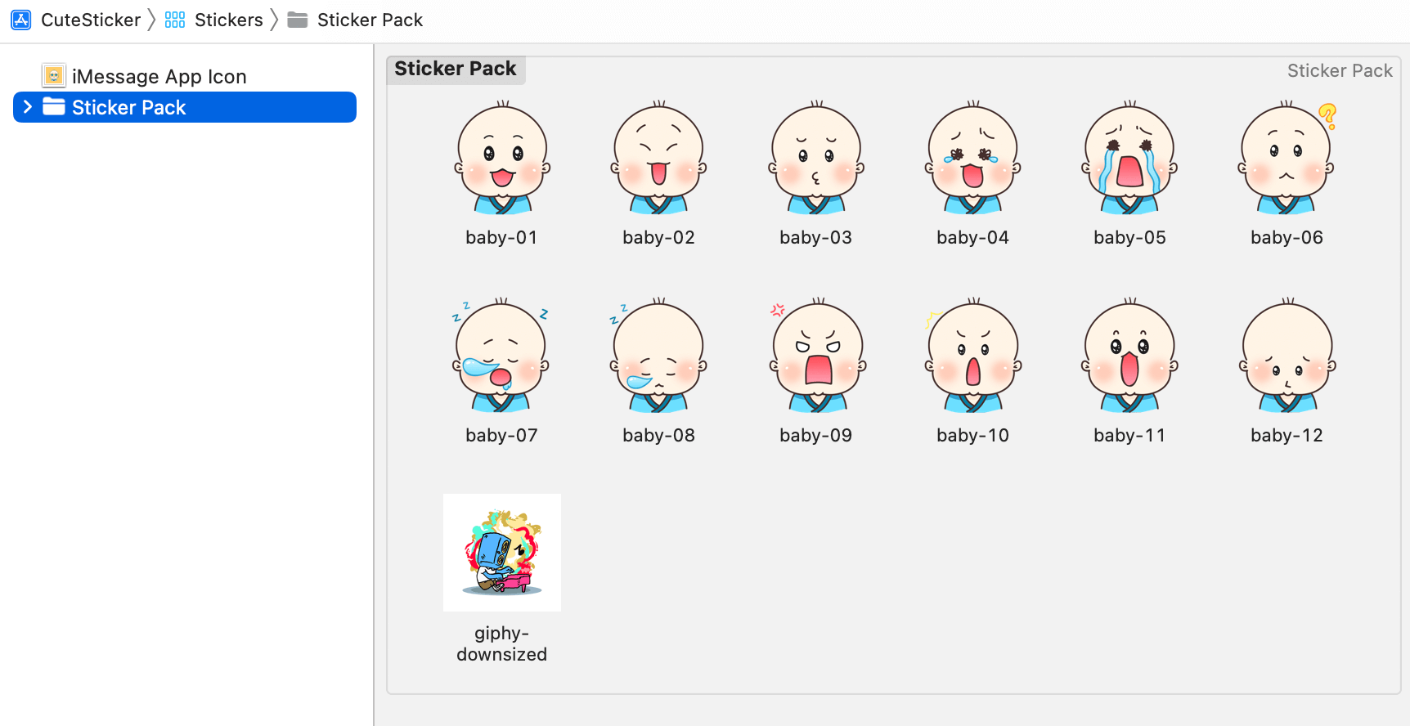Select the baby-09 angry sticker
This screenshot has width=1410, height=726.
point(816,356)
